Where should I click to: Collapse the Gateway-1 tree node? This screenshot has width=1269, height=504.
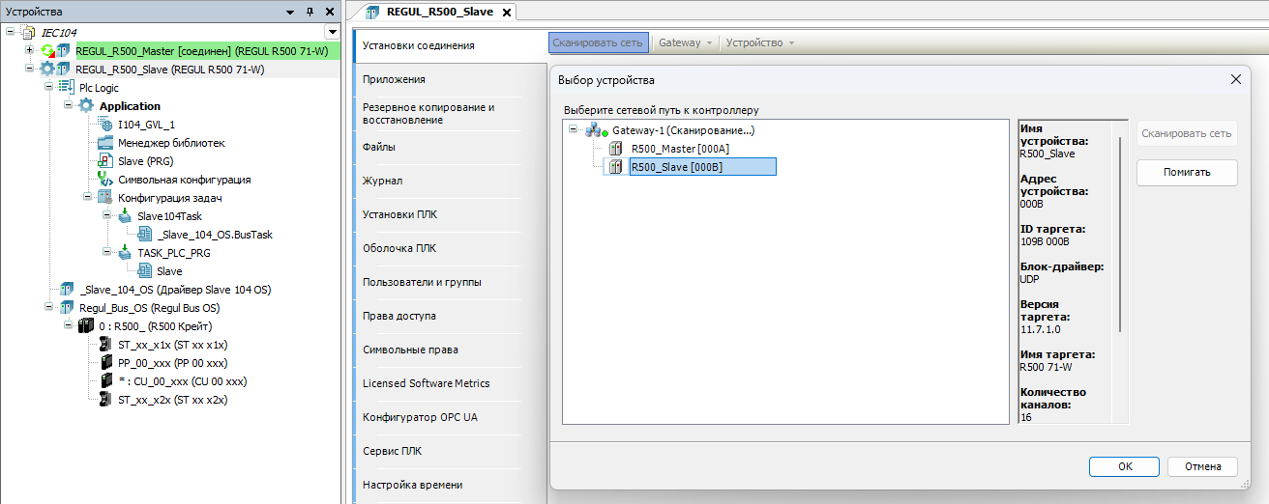tap(574, 129)
